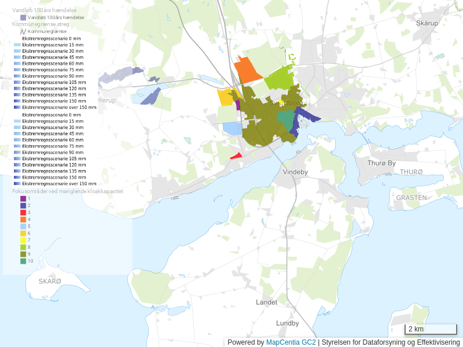Click the Kommunegrænse line symbol in legend
The height and width of the screenshot is (347, 463).
[16, 31]
